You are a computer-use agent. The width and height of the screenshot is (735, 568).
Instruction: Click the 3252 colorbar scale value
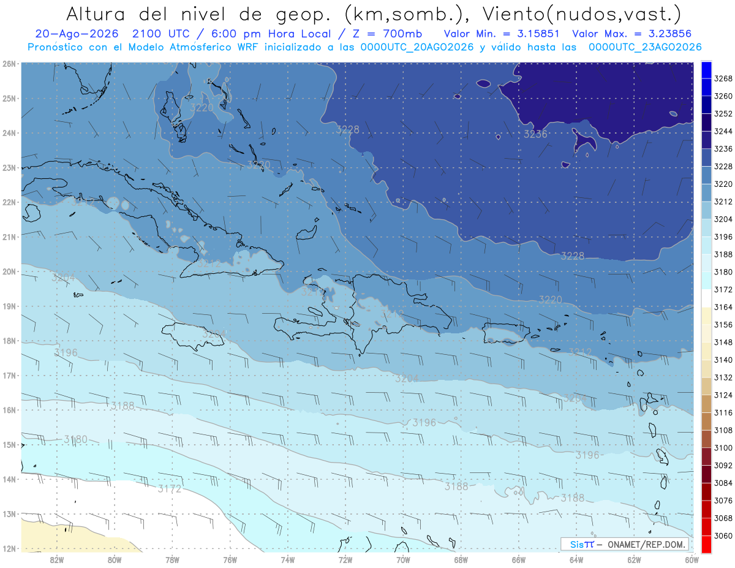pos(723,113)
